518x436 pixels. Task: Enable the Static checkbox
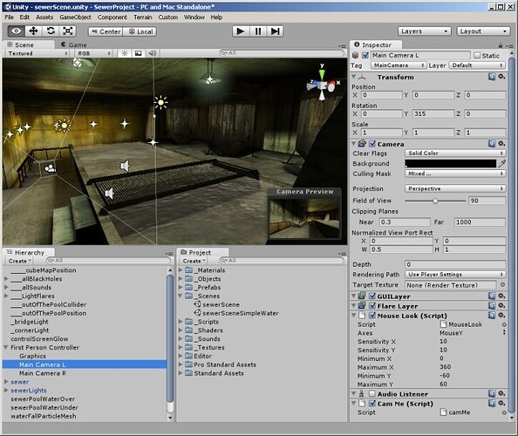coord(477,56)
